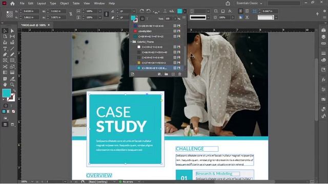Click the Tint percentage input field

169,18
